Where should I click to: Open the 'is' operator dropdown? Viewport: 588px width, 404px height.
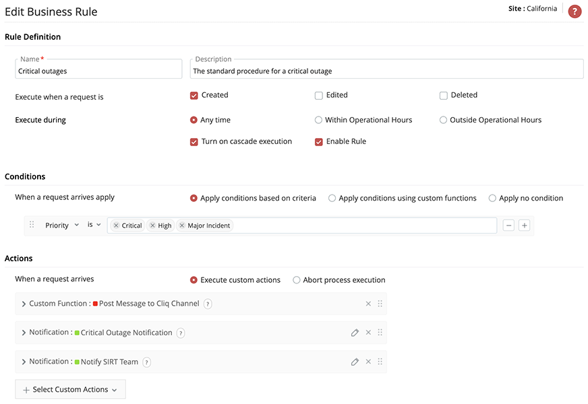pyautogui.click(x=94, y=226)
